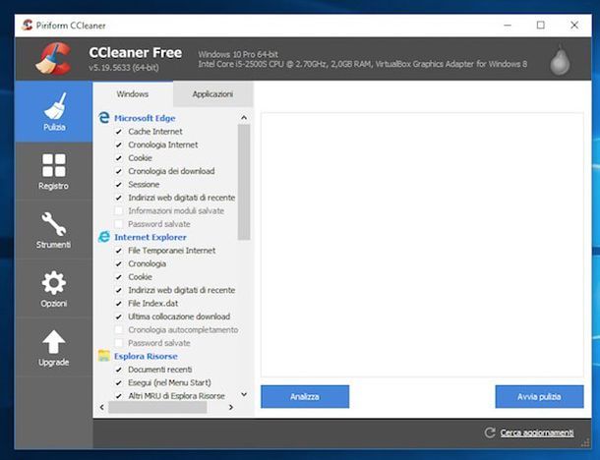Open the Registro registry section

pos(53,172)
